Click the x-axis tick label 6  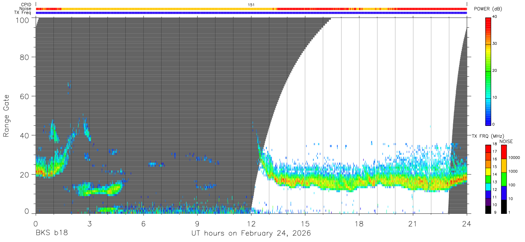143,224
